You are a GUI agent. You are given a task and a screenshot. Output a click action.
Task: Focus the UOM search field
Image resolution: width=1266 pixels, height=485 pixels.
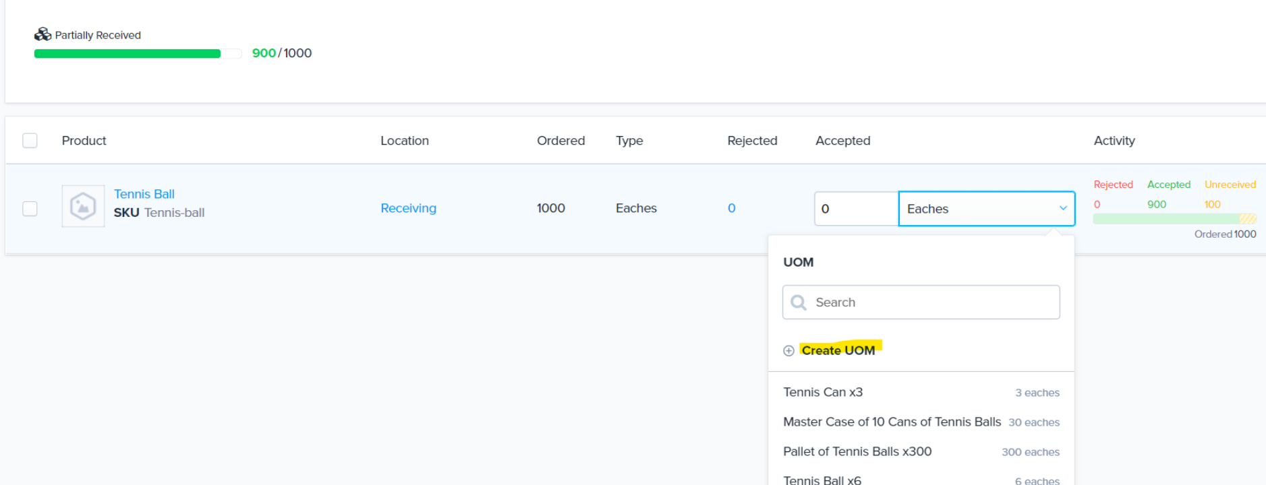coord(921,302)
